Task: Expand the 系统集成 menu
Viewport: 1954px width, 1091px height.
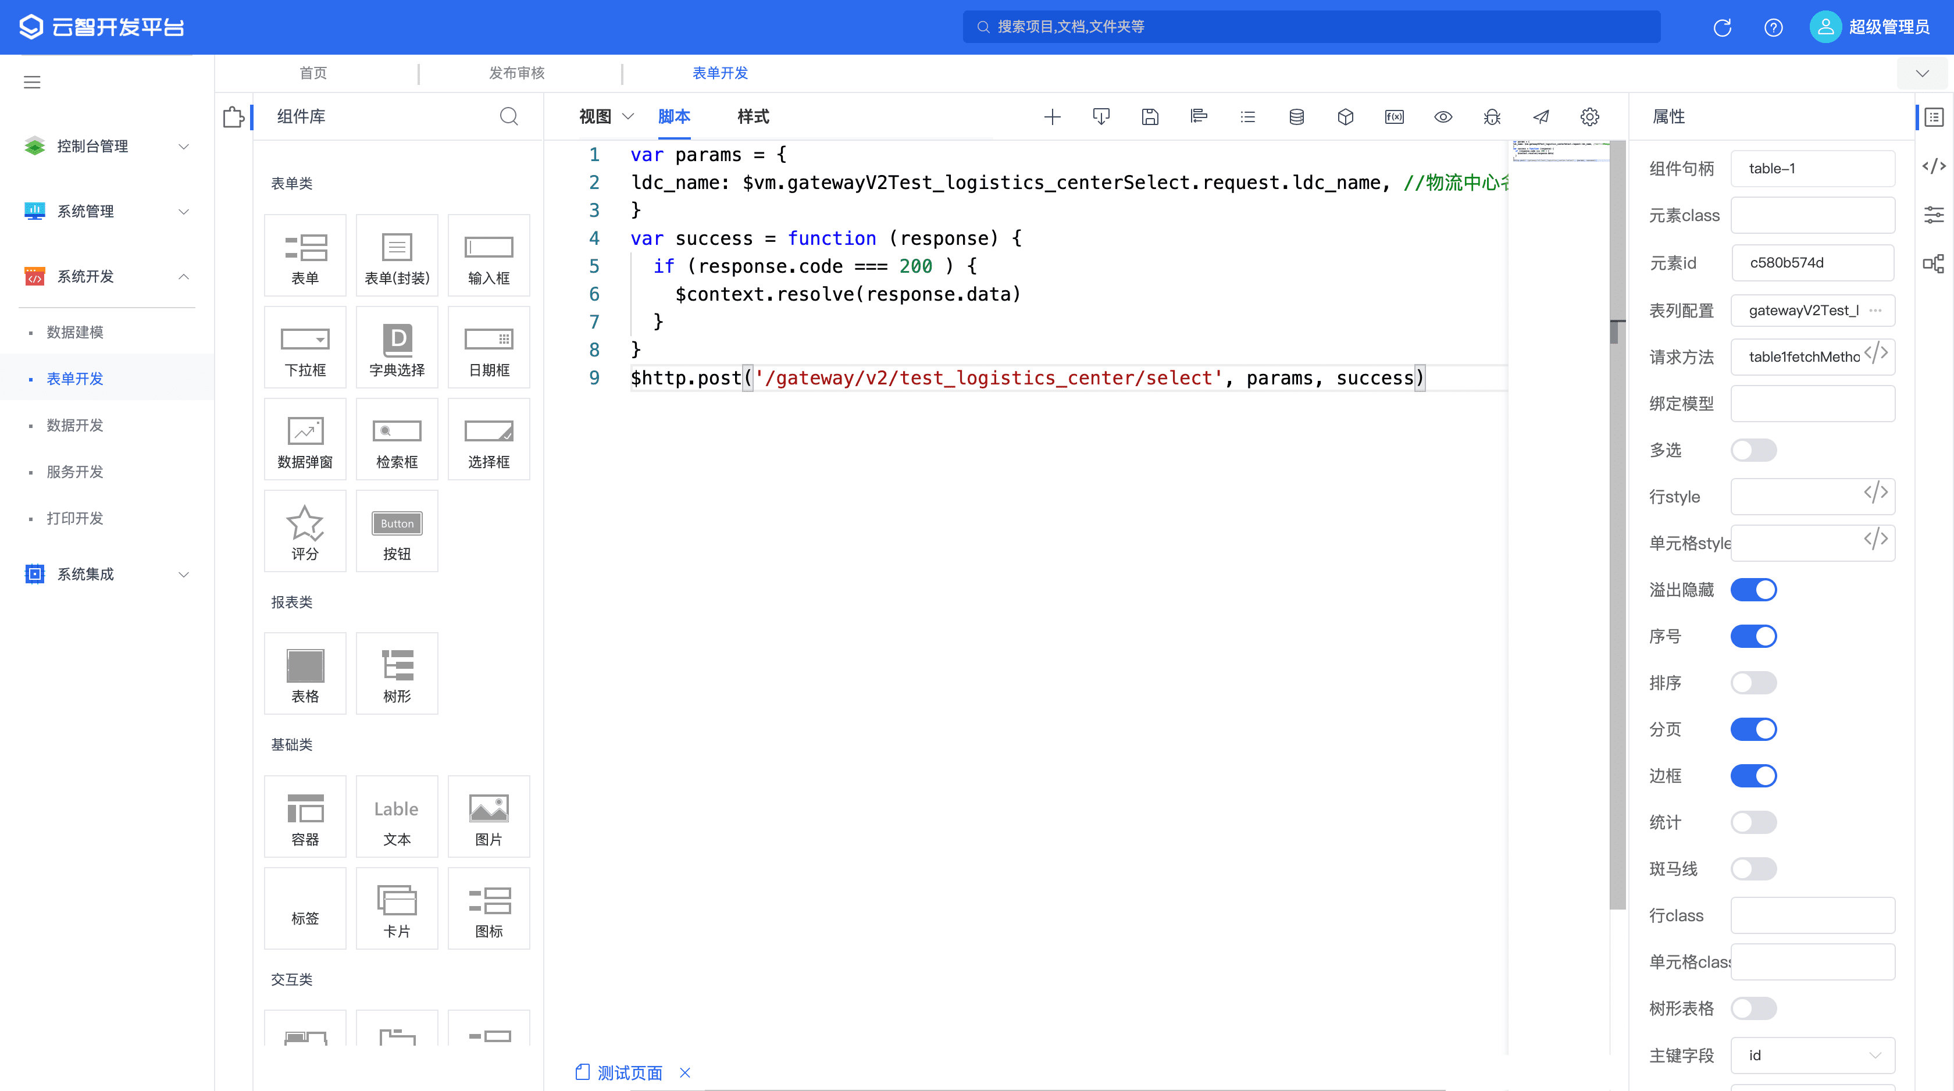Action: tap(107, 575)
